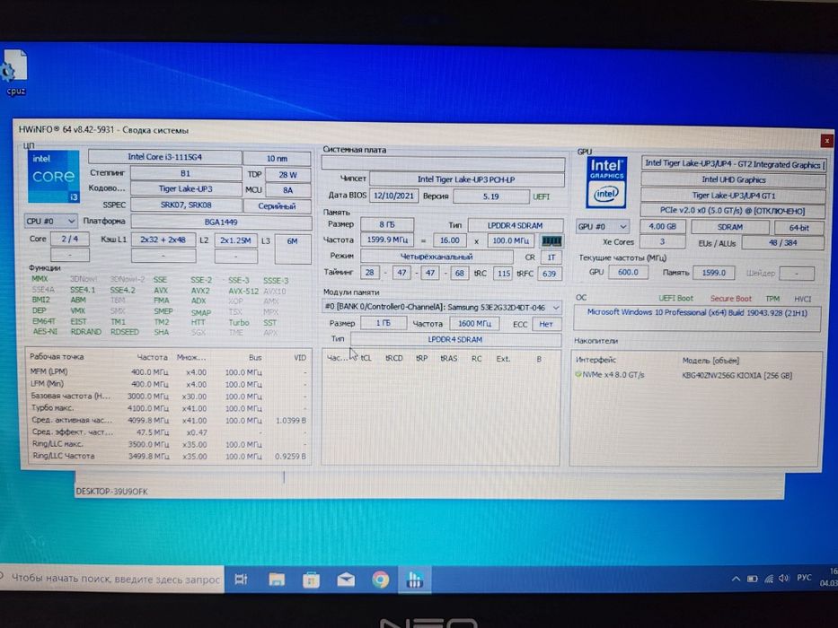The height and width of the screenshot is (628, 838).
Task: Click the 2x32 + 2x48 L1 cache field
Action: pos(163,240)
